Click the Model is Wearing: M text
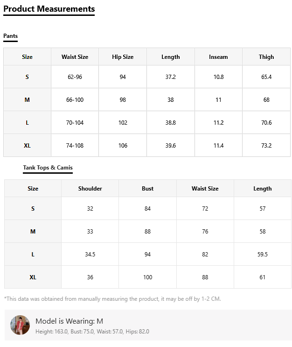 [x=69, y=321]
